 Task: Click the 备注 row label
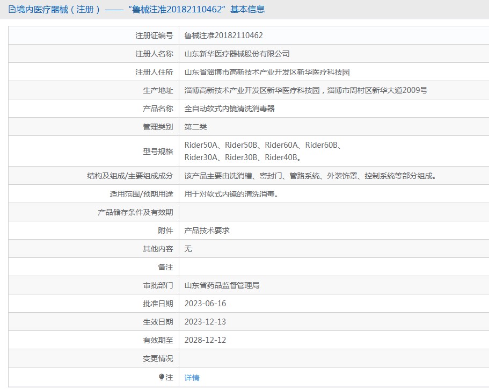click(165, 267)
